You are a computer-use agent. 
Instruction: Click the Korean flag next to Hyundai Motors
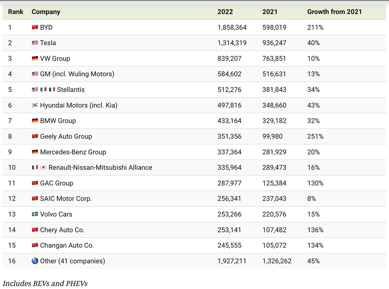pos(35,105)
